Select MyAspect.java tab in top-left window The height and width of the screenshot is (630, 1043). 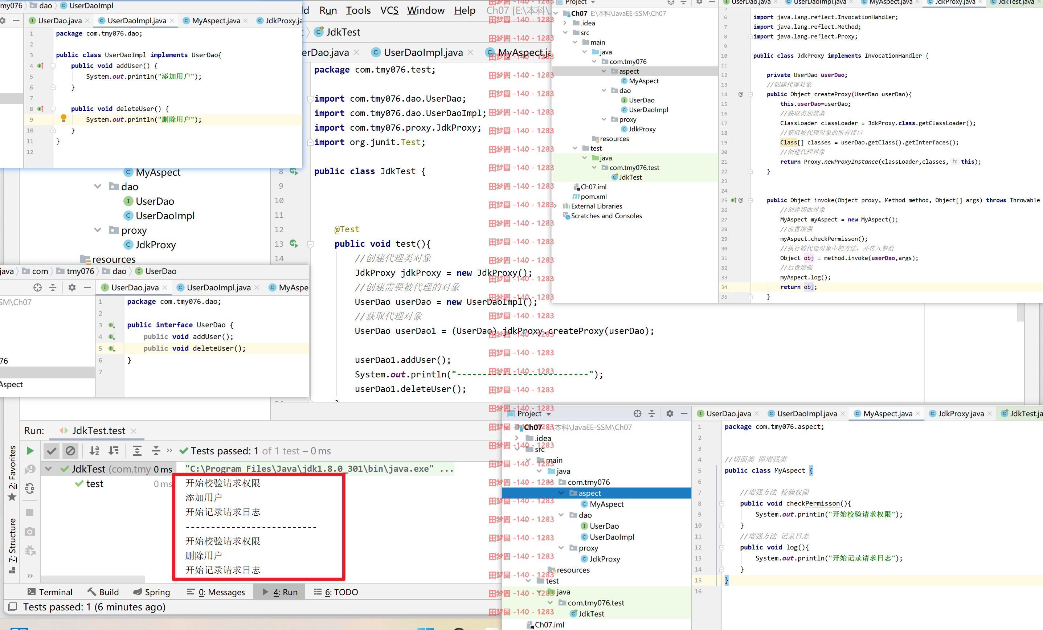coord(216,21)
